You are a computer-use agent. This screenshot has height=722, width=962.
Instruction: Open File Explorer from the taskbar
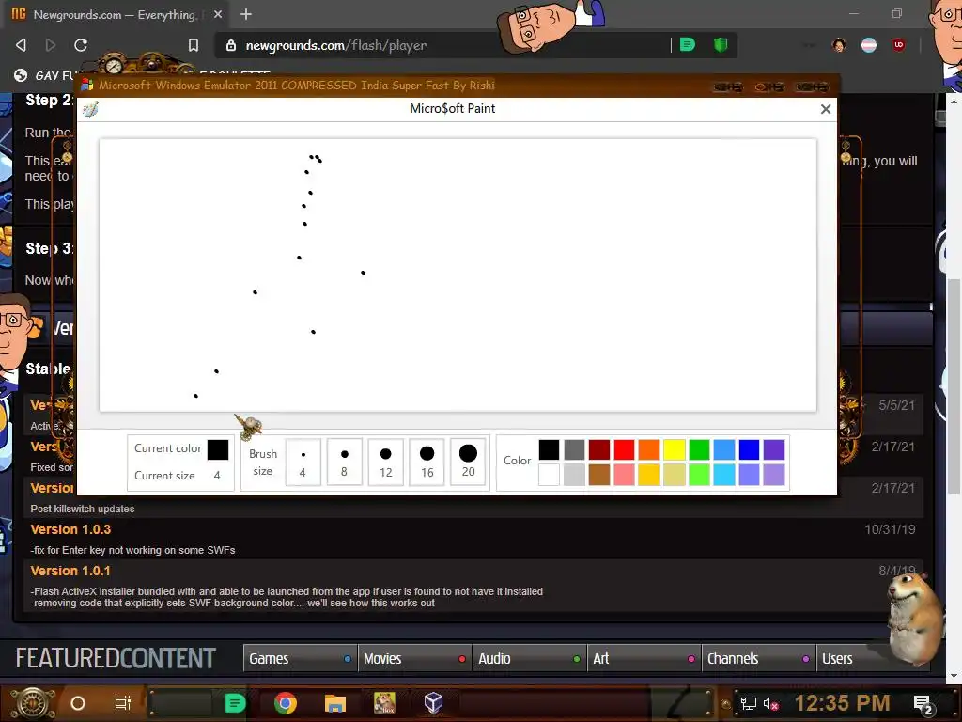click(x=335, y=703)
